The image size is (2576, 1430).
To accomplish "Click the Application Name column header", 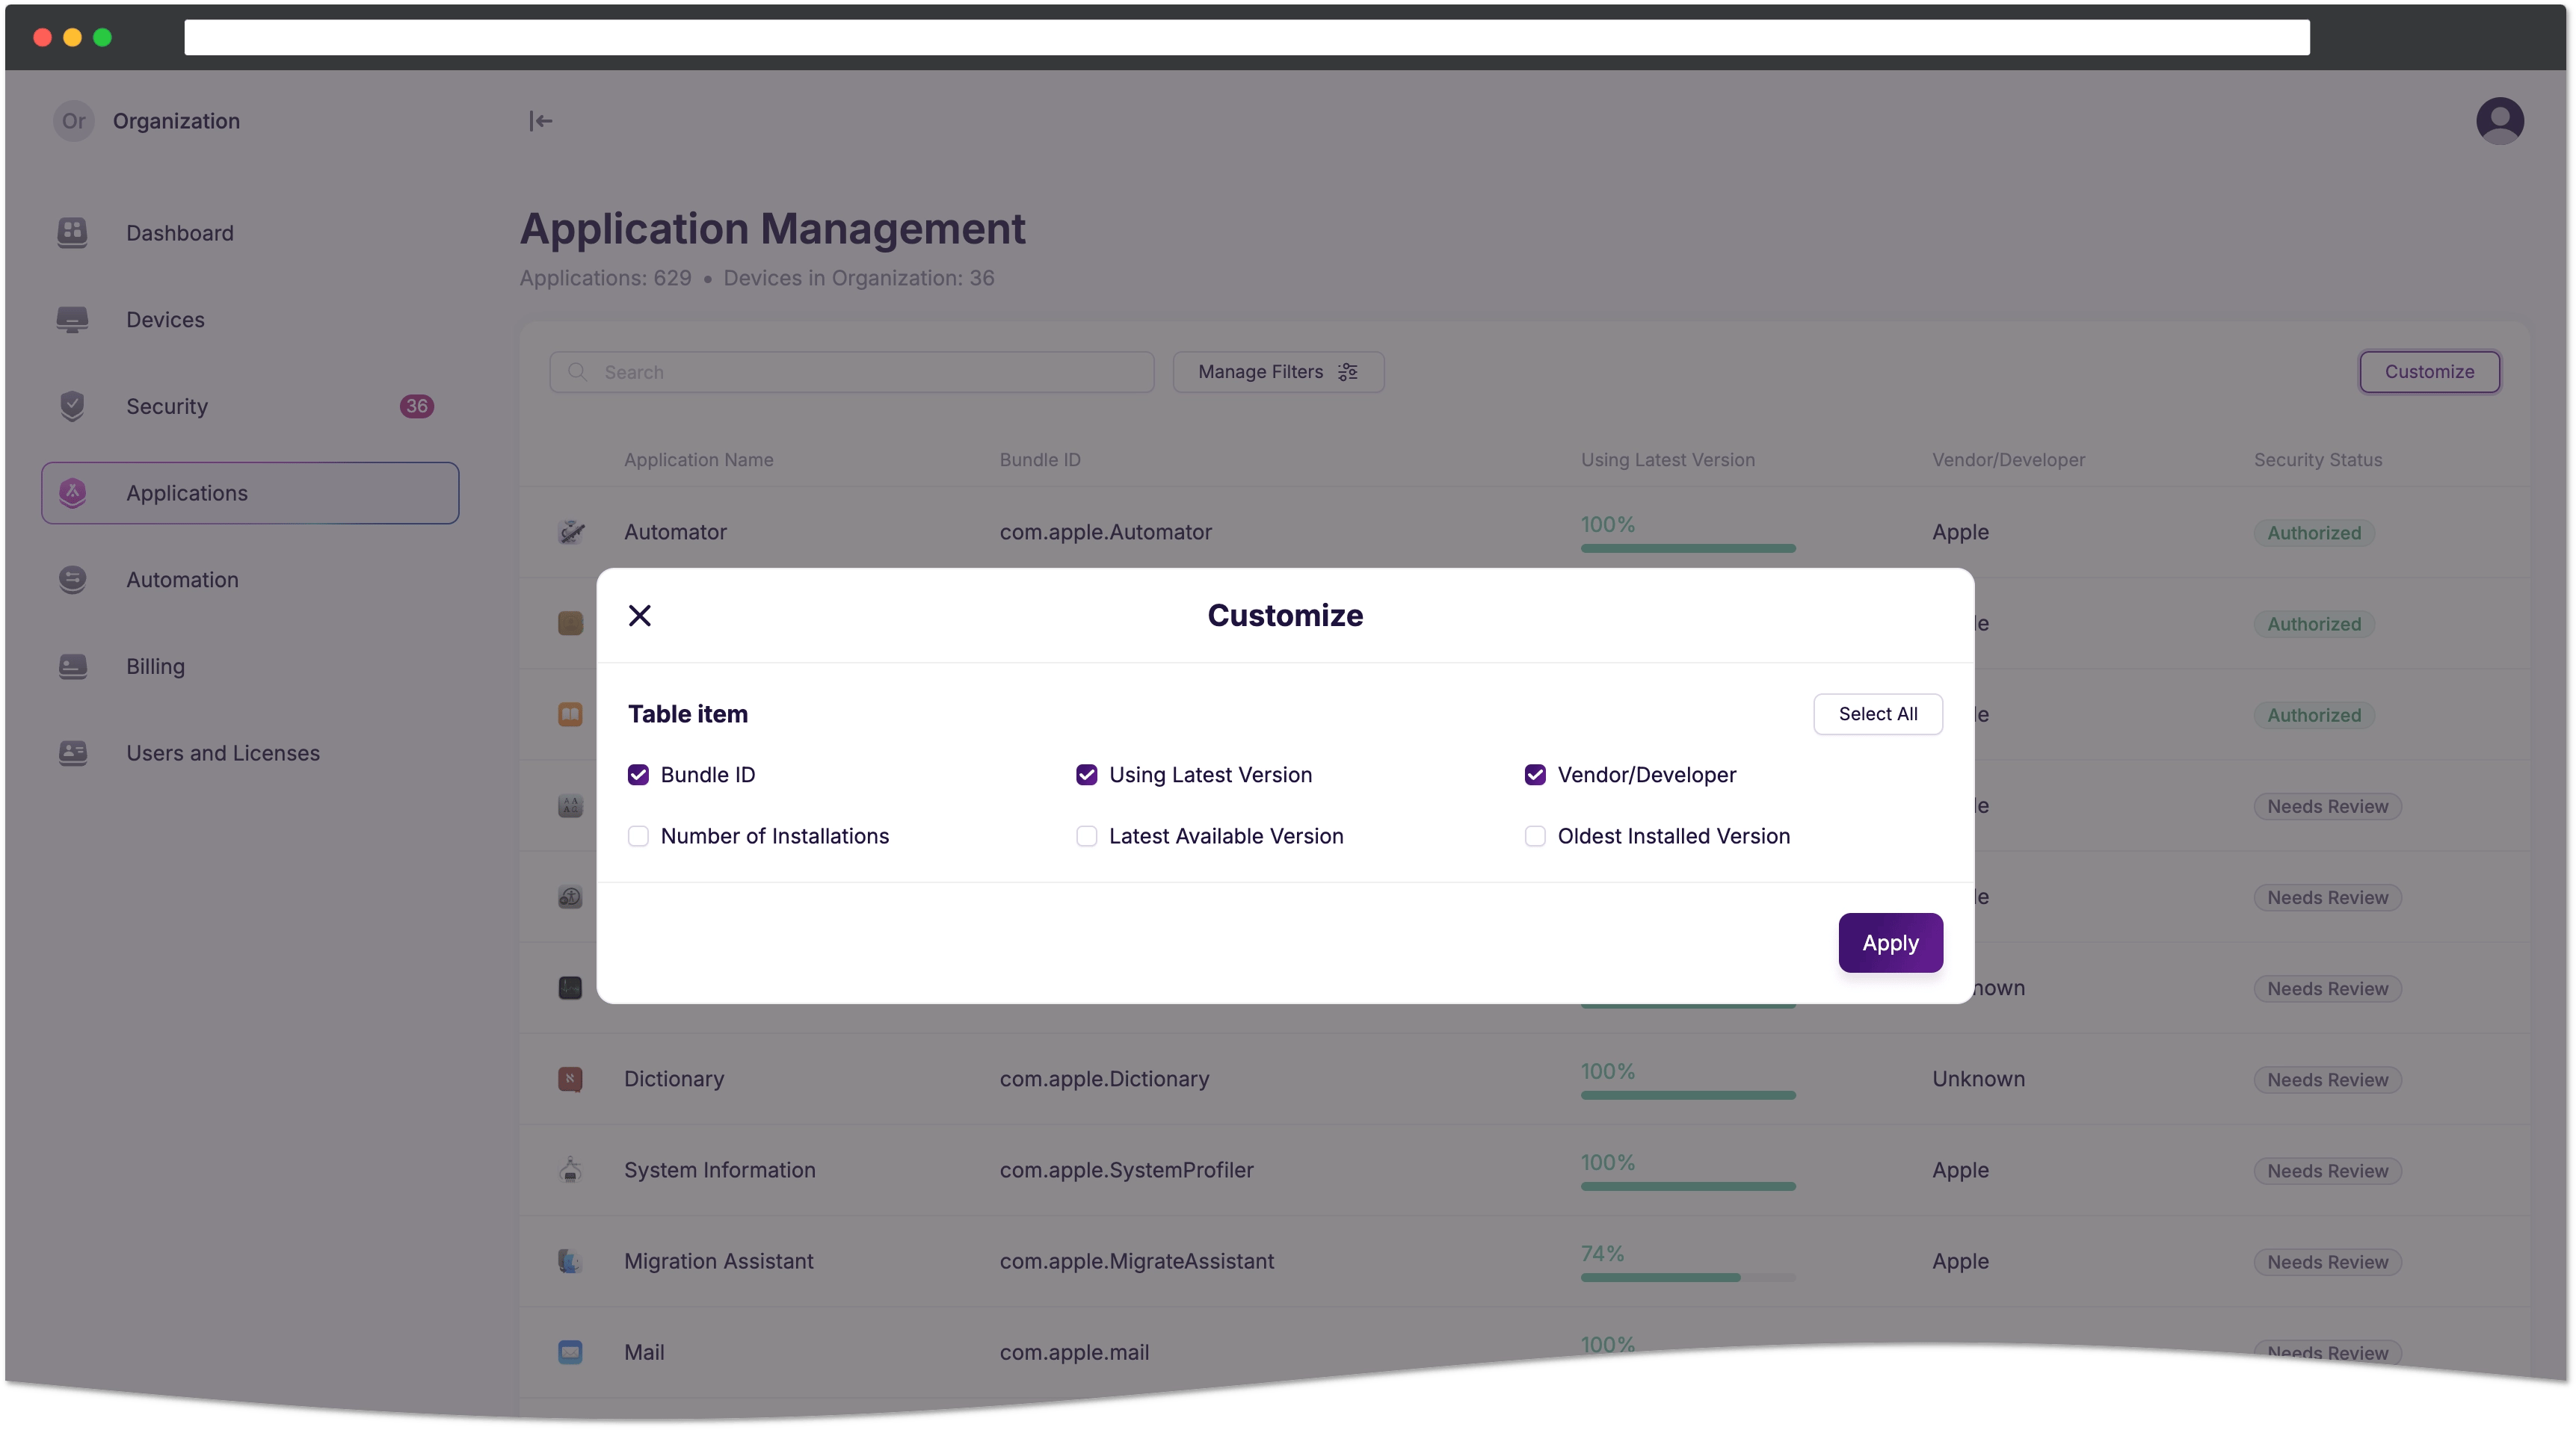I will point(698,459).
